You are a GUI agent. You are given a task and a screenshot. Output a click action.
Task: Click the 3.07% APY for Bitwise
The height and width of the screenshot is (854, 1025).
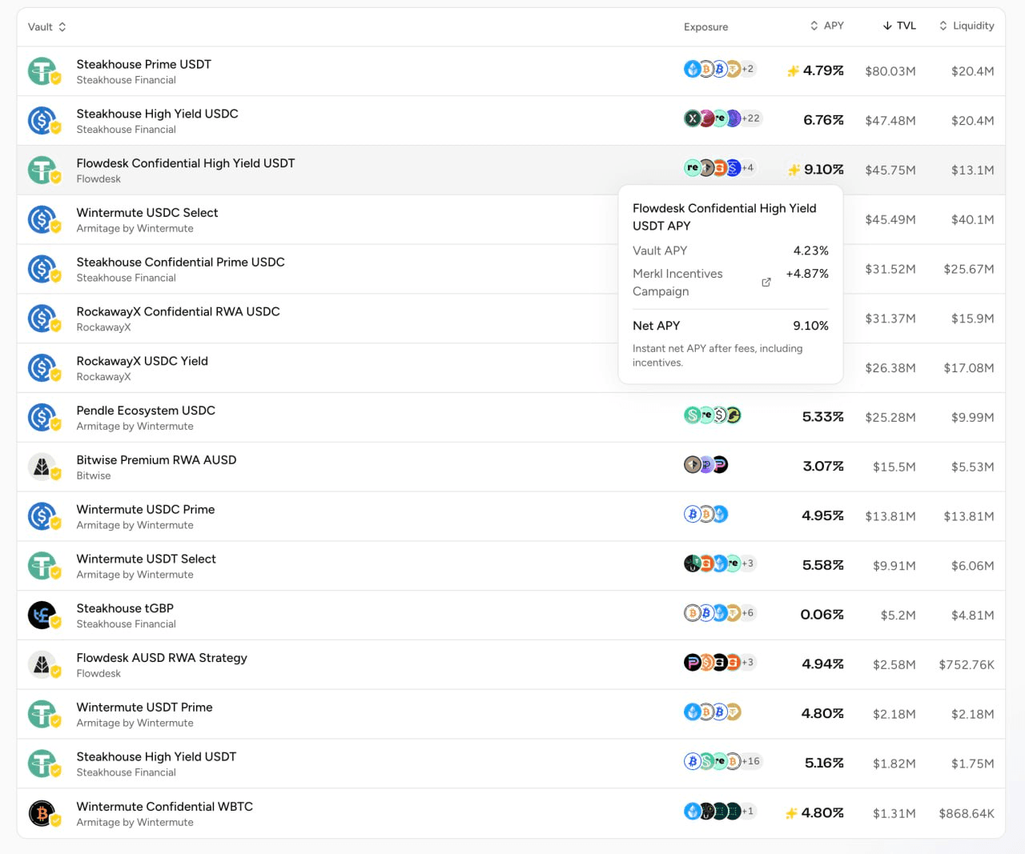click(x=823, y=467)
